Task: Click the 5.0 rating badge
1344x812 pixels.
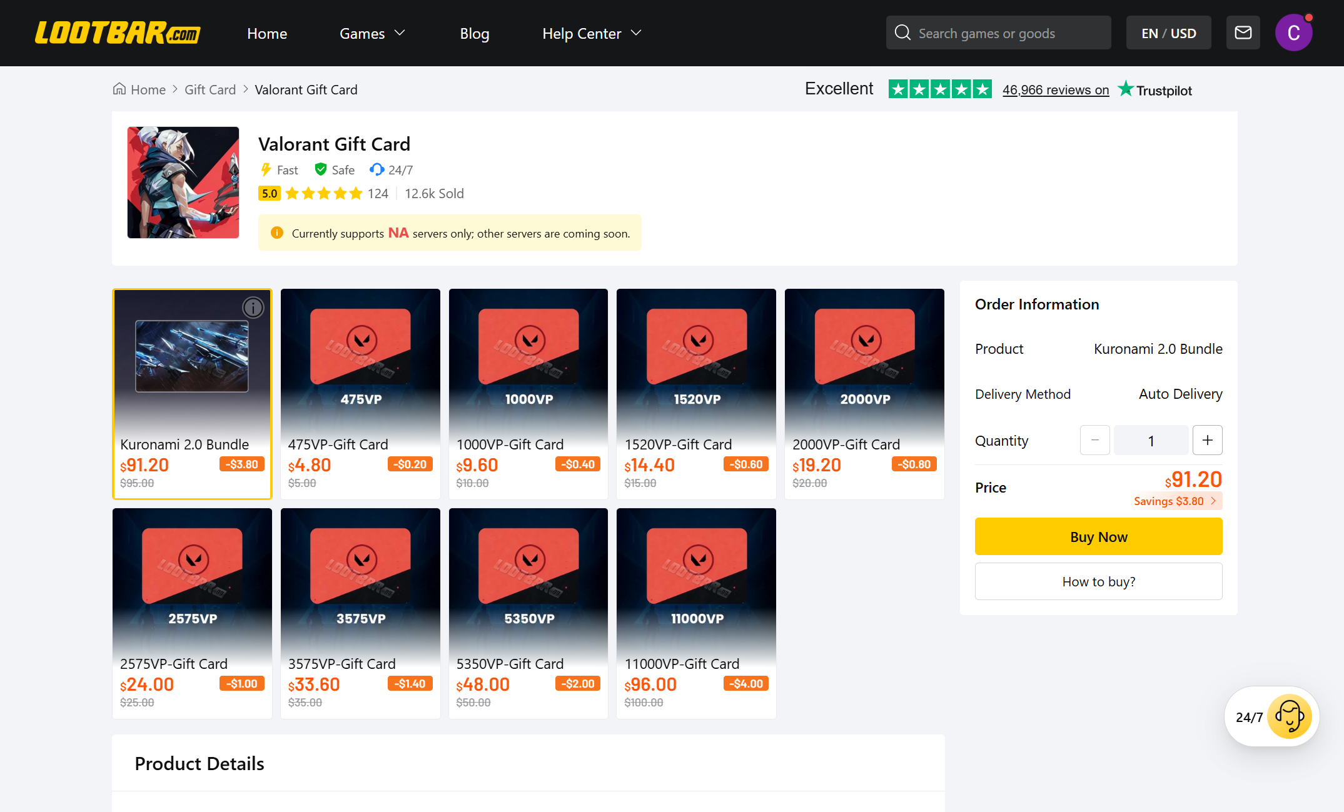Action: tap(269, 193)
